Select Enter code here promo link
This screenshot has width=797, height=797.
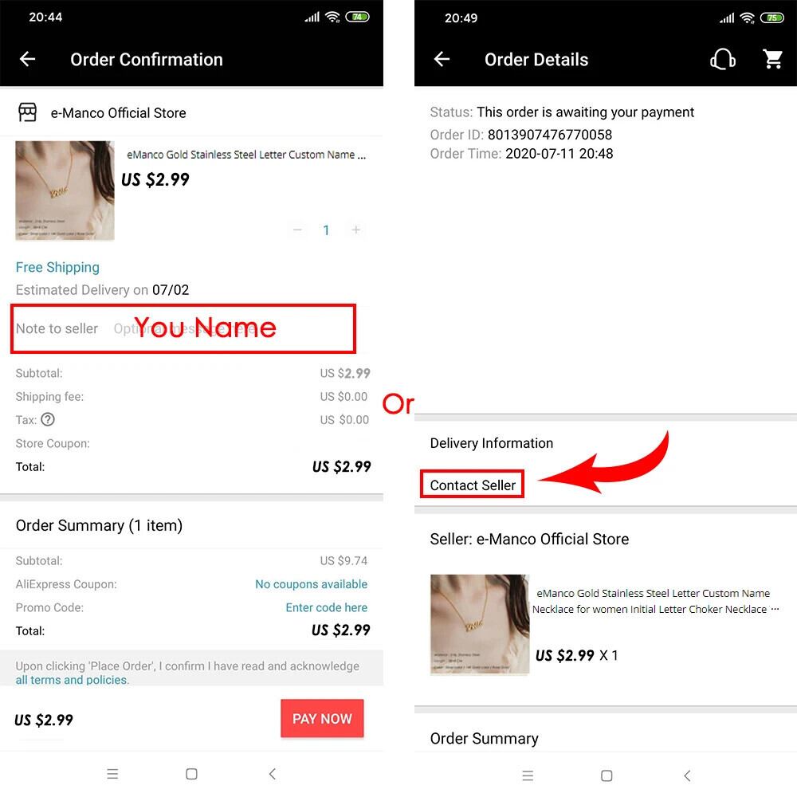tap(326, 607)
